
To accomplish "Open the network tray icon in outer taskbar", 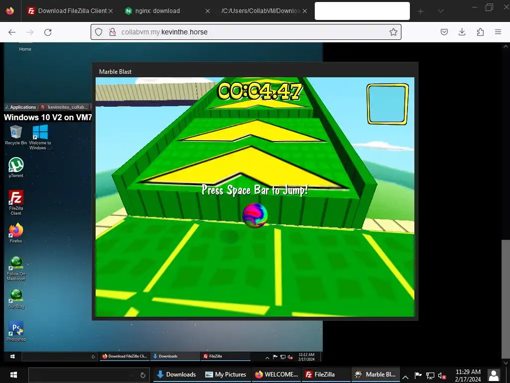I will 430,376.
